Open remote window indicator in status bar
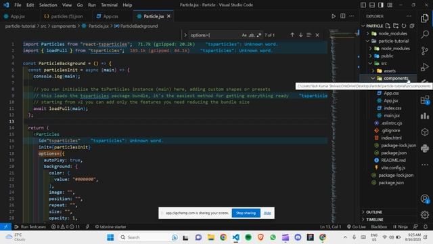Image resolution: width=433 pixels, height=244 pixels. (x=5, y=226)
